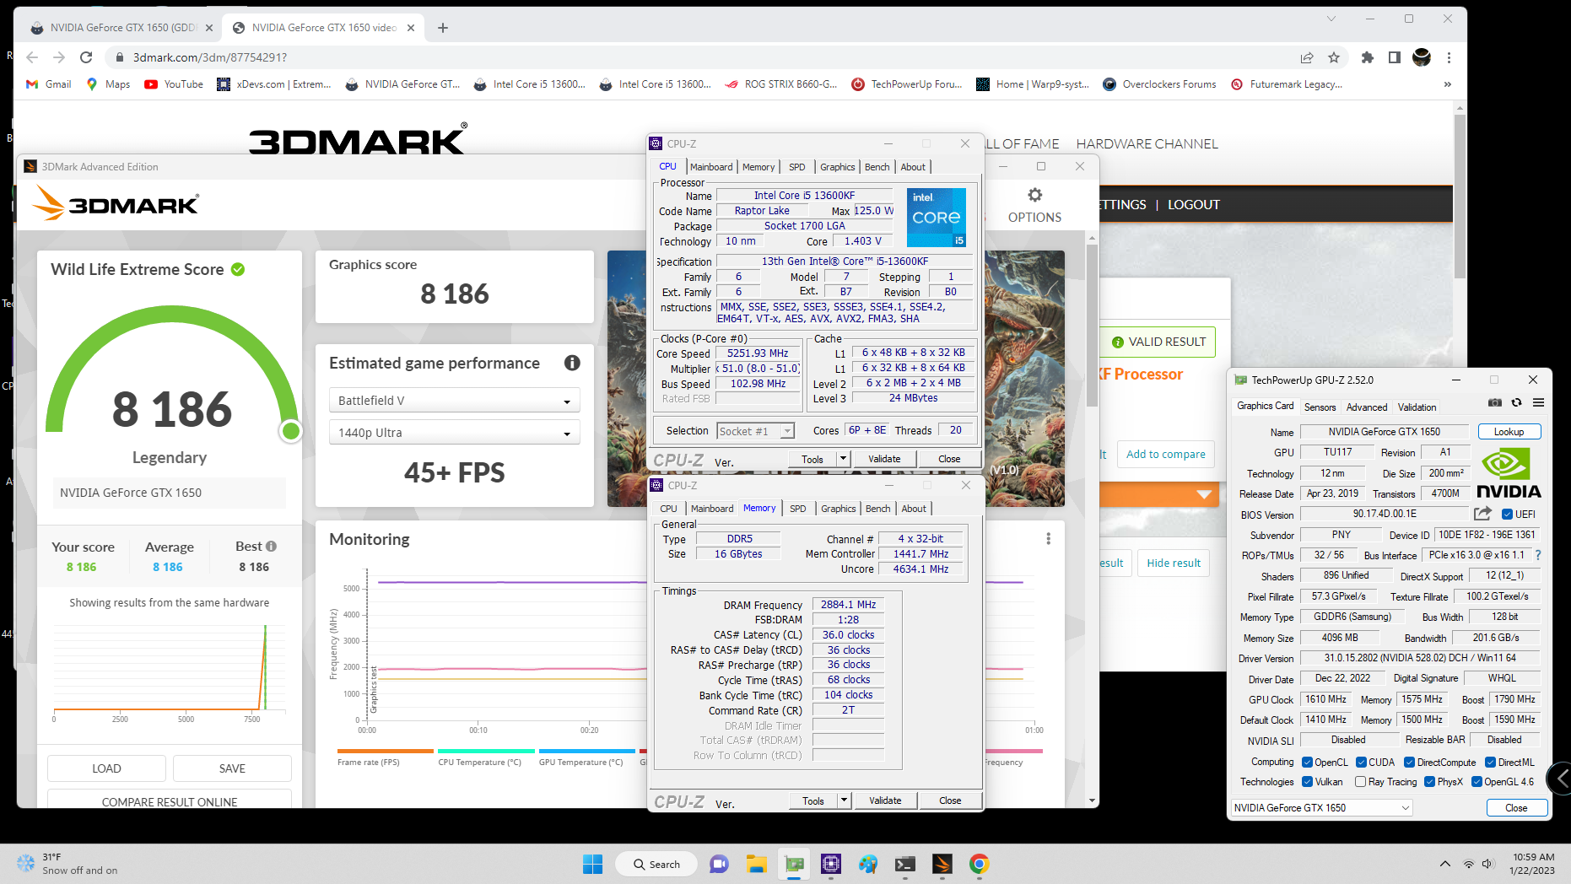This screenshot has width=1571, height=884.
Task: Click COMPARE RESULT ONLINE button
Action: [x=170, y=800]
